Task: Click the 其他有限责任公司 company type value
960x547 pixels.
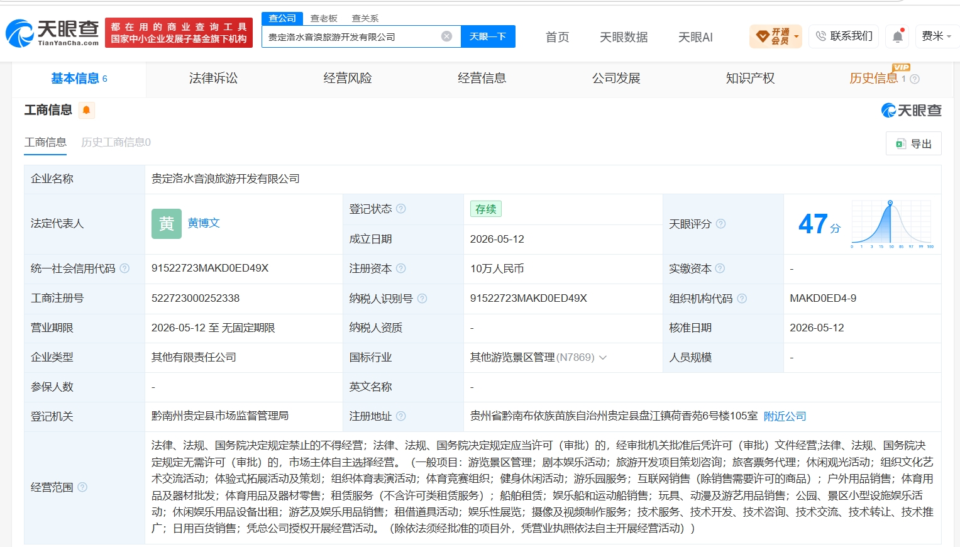Action: [194, 357]
